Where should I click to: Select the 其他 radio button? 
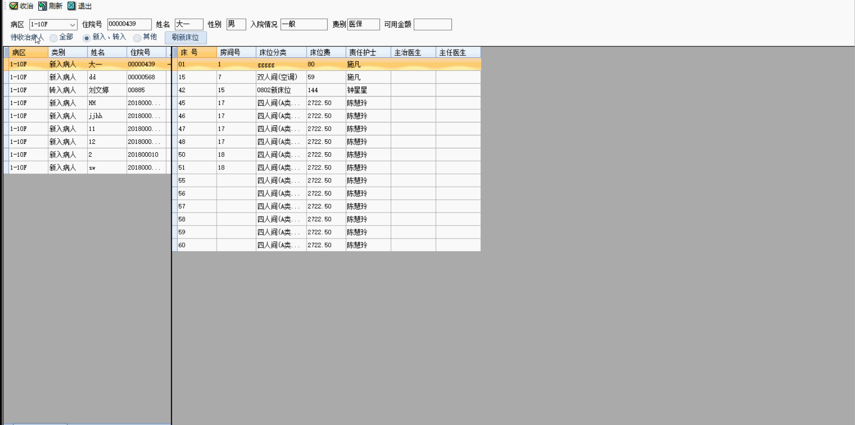click(137, 38)
